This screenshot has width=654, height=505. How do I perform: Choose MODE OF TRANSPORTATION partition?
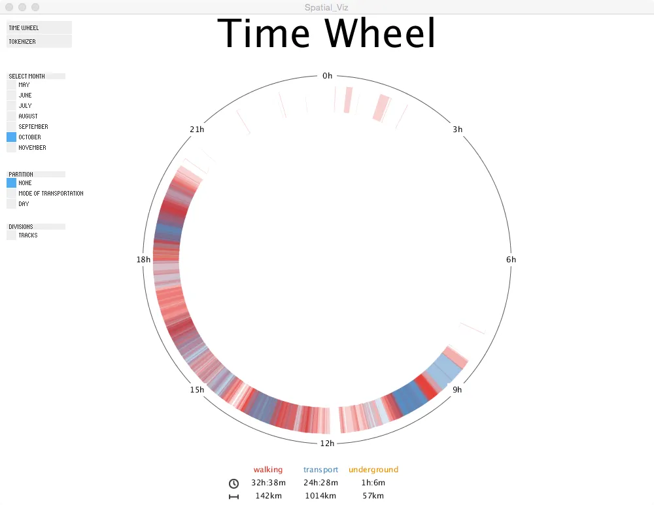[x=10, y=193]
